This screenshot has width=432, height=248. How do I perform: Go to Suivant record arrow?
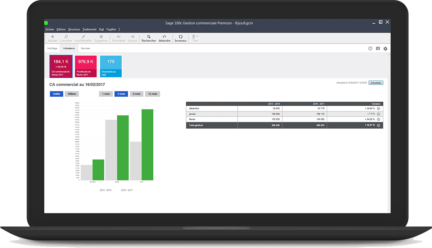pos(132,37)
